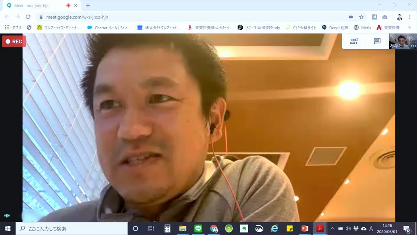
Task: Click the address bar showing meet.google.com
Action: tap(188, 17)
